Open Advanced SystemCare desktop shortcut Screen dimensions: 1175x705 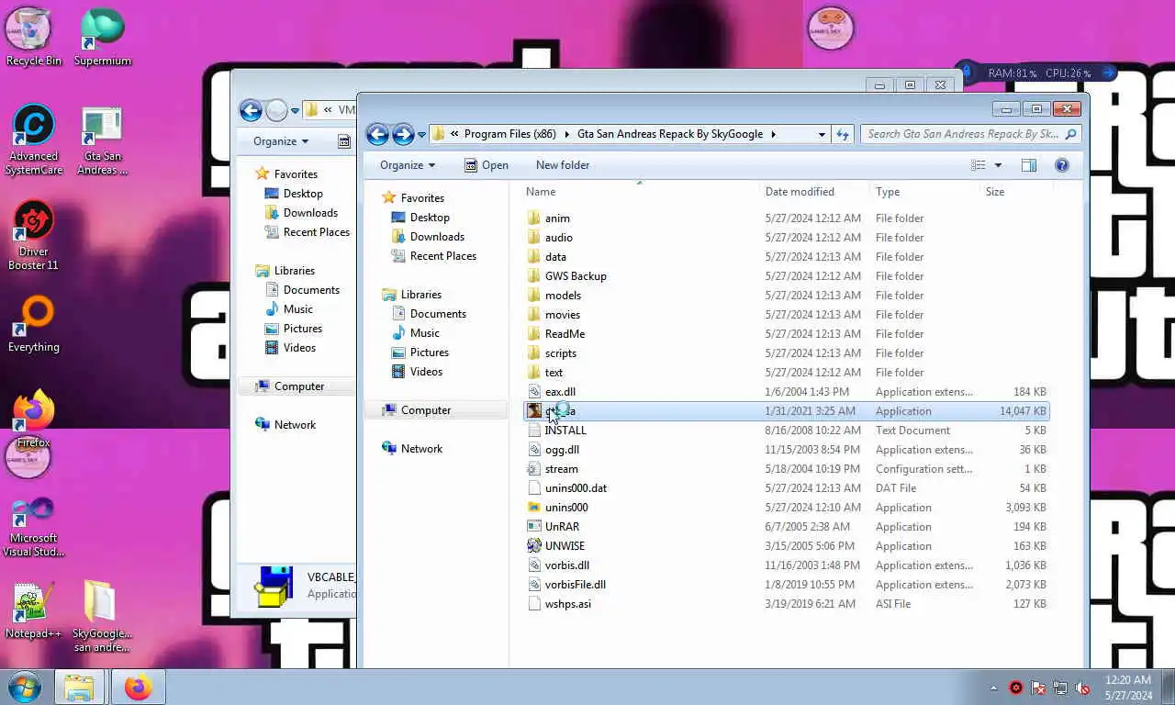[x=34, y=140]
